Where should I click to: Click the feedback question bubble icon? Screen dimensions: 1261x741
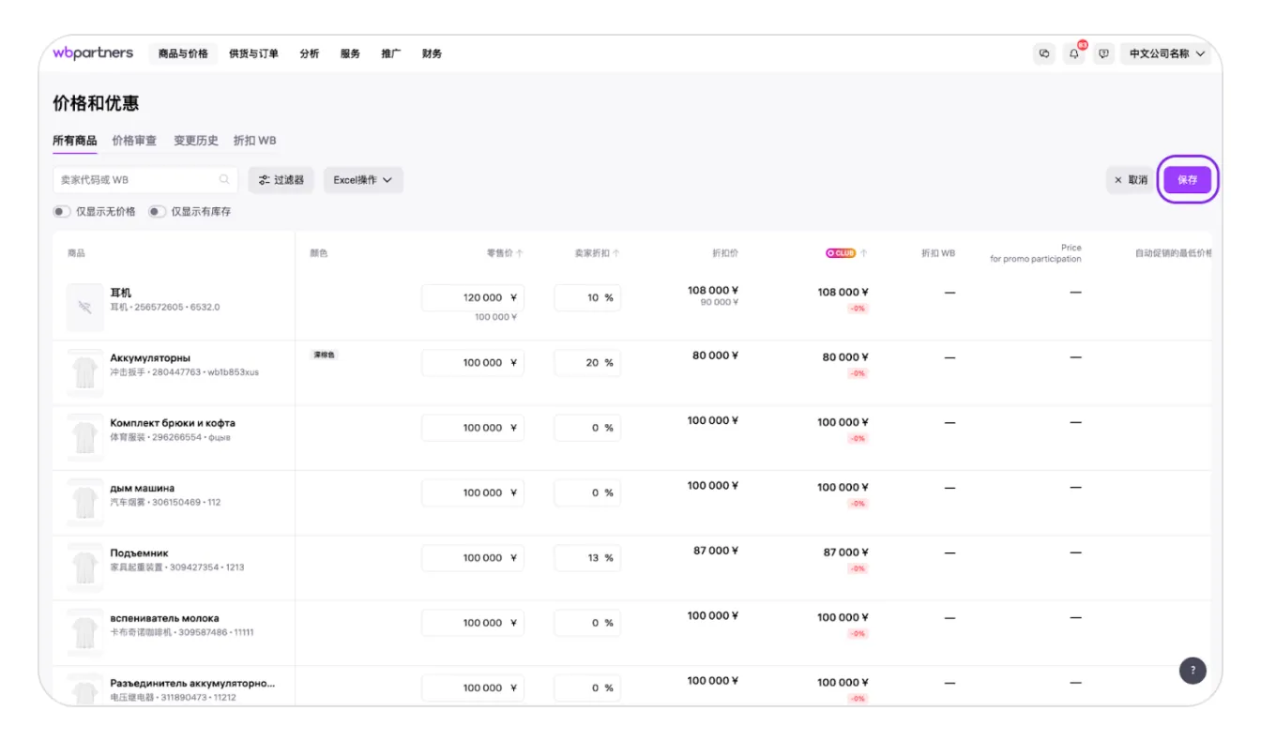pyautogui.click(x=1104, y=53)
